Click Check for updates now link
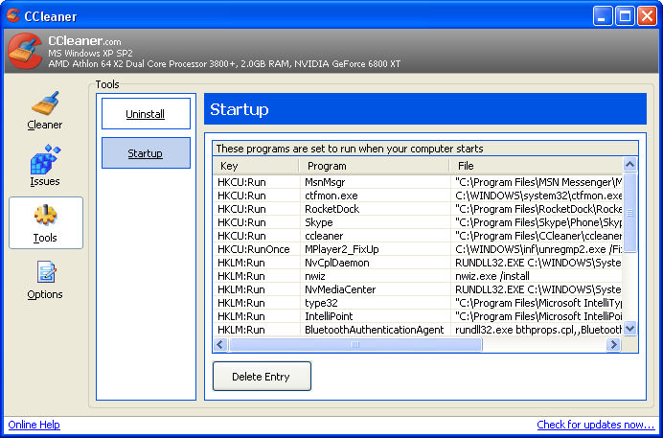Viewport: 663px width, 438px height. [x=596, y=425]
